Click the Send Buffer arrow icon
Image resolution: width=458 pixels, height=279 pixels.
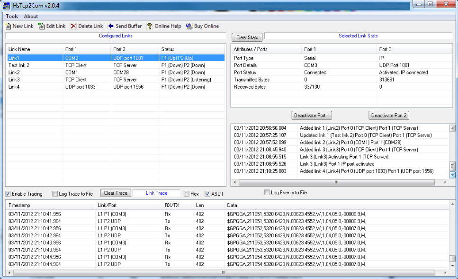pos(111,26)
